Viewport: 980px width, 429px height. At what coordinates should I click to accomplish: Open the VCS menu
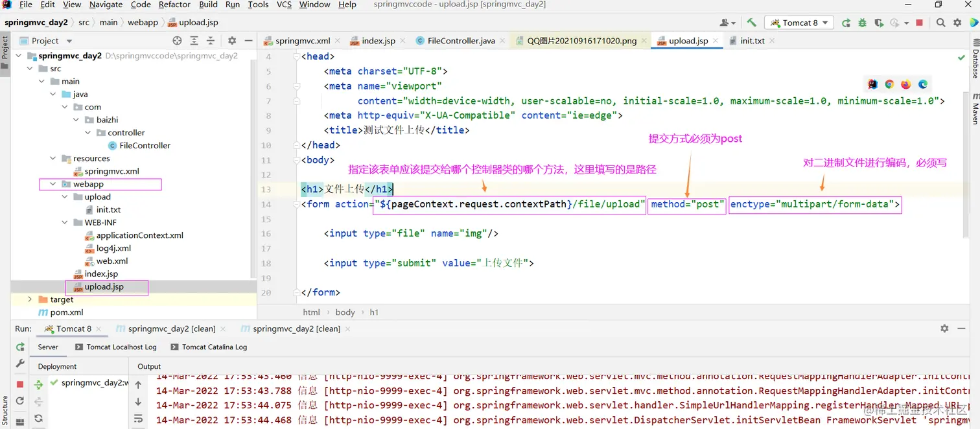pyautogui.click(x=284, y=5)
